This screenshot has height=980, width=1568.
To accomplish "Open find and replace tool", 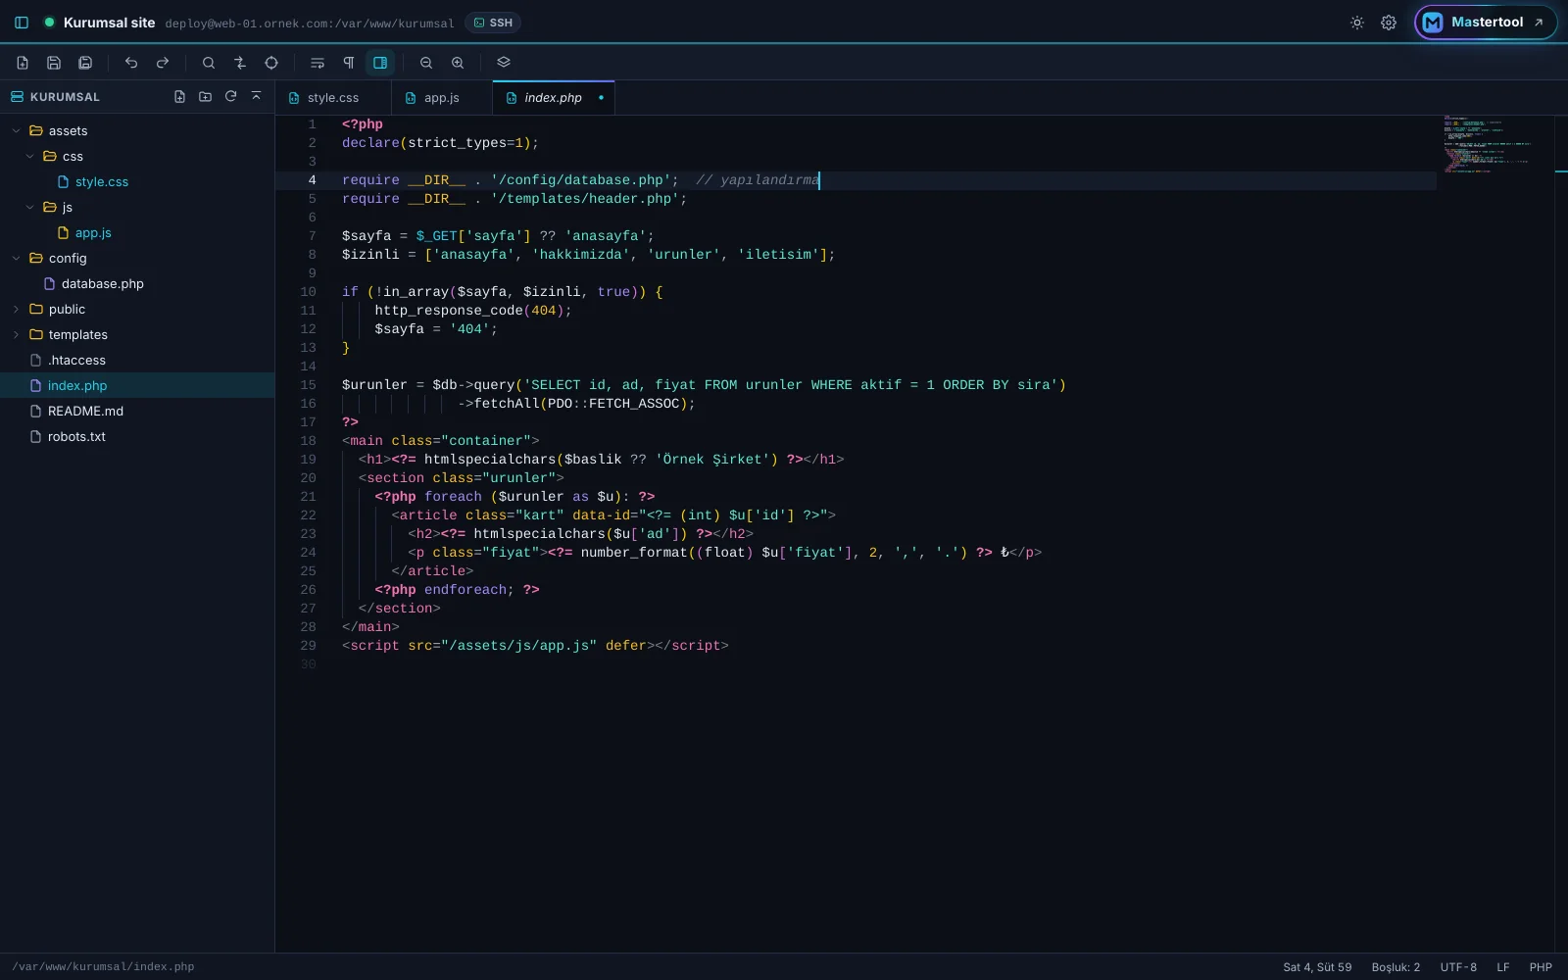I will pos(240,63).
